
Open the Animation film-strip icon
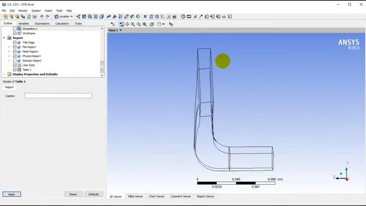click(x=189, y=17)
